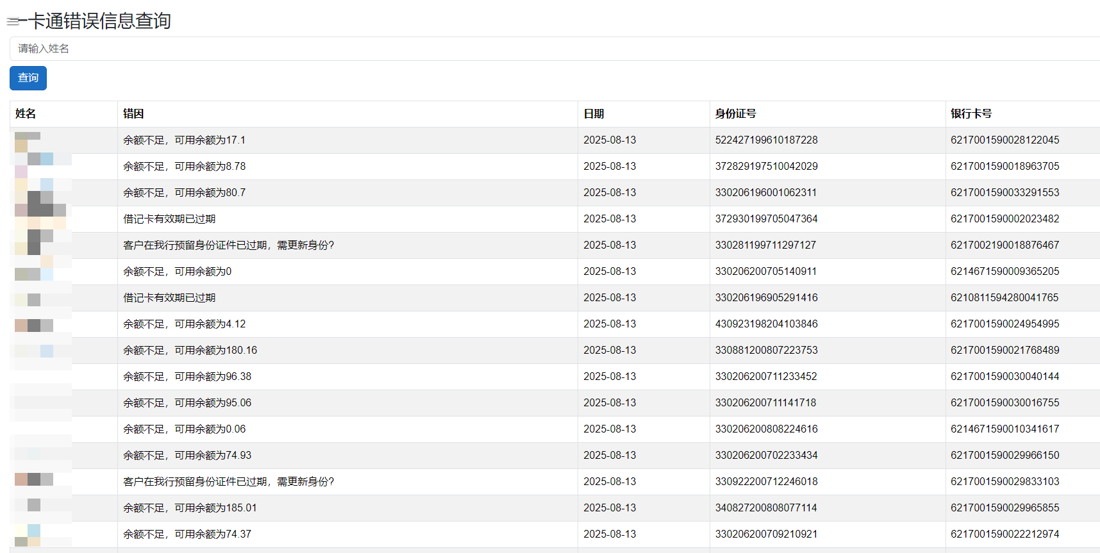Select the 银行卡号 column header
This screenshot has height=553, width=1100.
point(971,114)
